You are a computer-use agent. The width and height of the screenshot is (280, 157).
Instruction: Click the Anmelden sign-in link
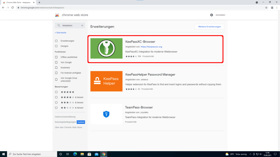tap(220, 15)
